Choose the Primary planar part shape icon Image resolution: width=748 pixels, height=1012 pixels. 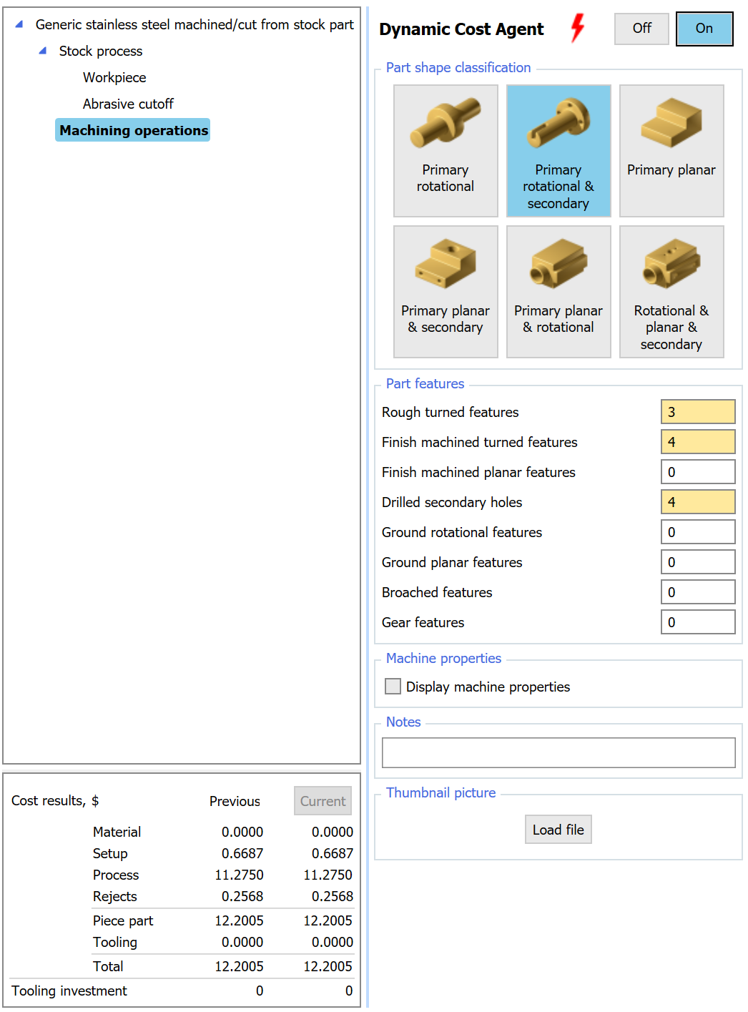(671, 150)
